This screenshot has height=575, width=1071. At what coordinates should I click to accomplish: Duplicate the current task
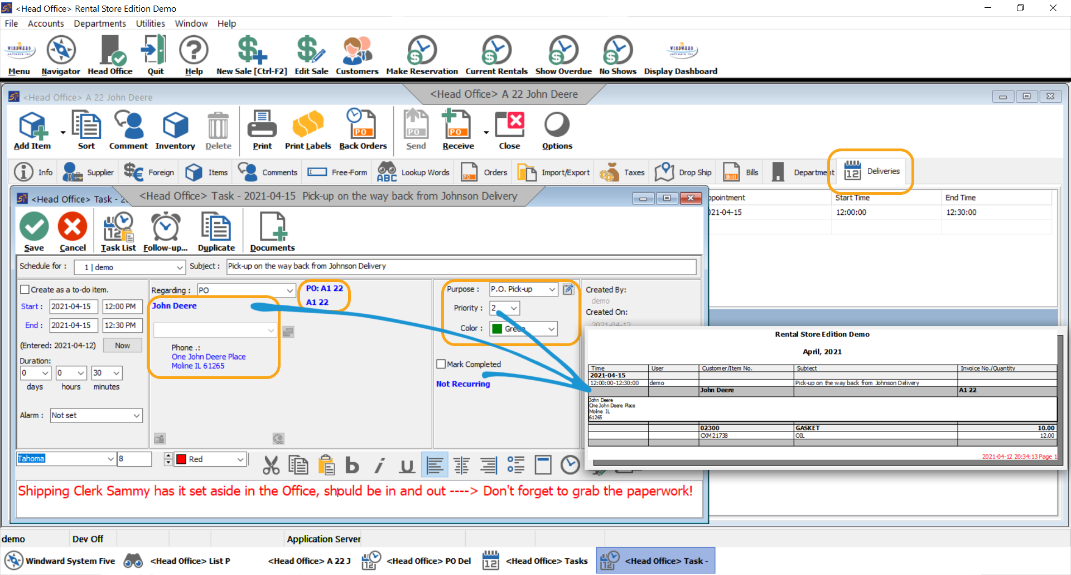pos(216,231)
